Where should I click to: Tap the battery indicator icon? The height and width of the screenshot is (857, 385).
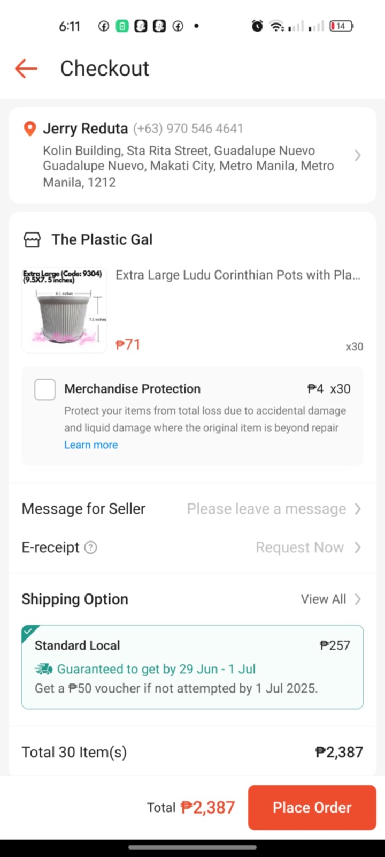(x=341, y=26)
